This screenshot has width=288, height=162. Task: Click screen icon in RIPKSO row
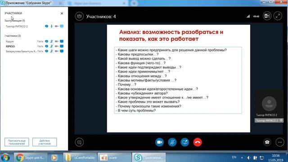pos(62,46)
